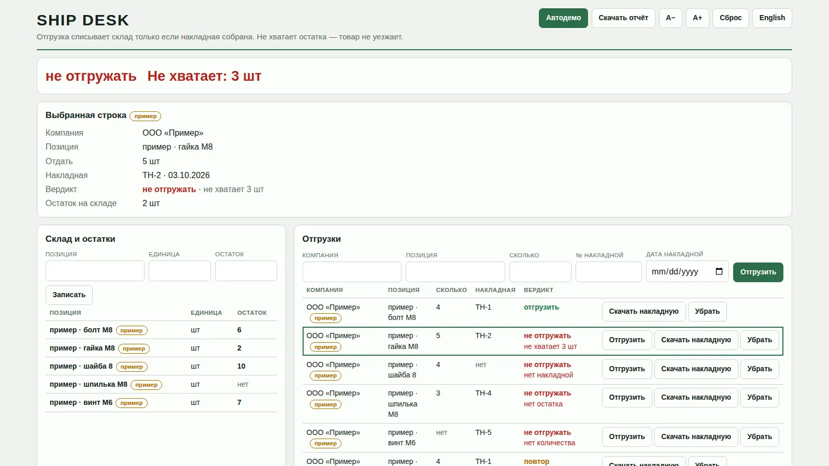Focus the shipments Компания input field
The width and height of the screenshot is (829, 466).
352,272
